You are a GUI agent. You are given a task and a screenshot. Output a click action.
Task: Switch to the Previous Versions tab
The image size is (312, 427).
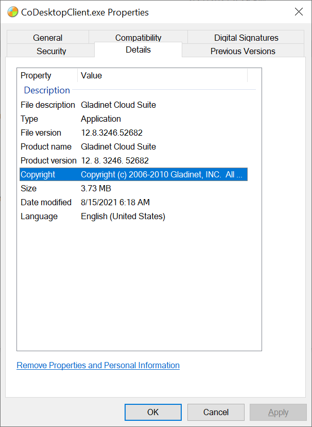point(242,51)
